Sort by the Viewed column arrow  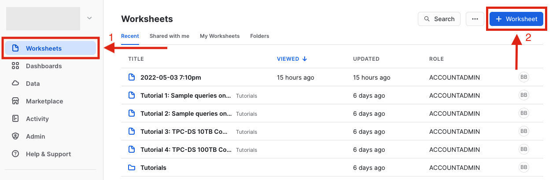click(305, 59)
